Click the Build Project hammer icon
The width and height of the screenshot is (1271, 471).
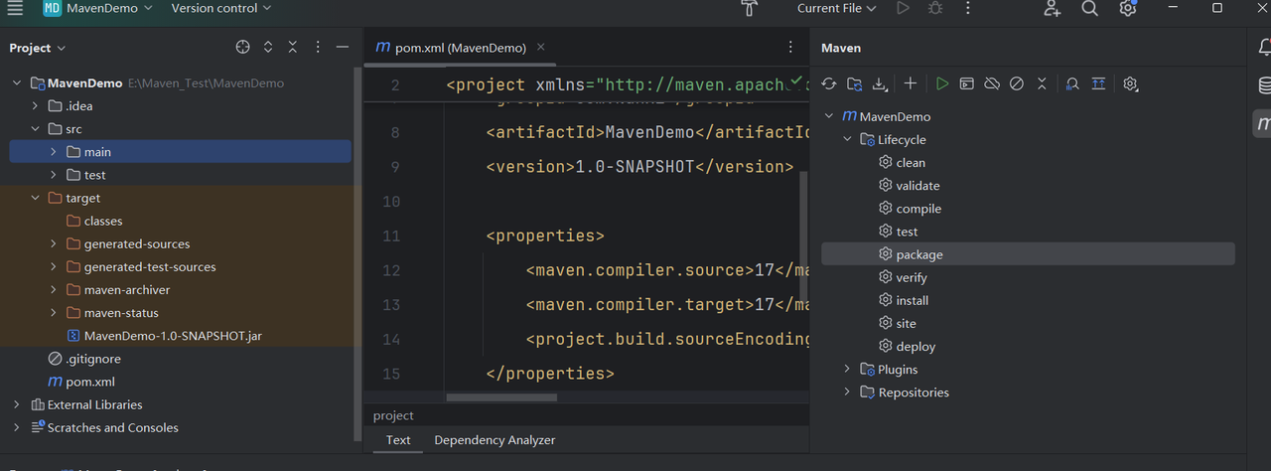(x=750, y=9)
